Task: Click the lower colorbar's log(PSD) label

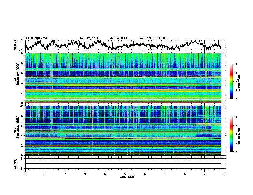Action: point(239,135)
